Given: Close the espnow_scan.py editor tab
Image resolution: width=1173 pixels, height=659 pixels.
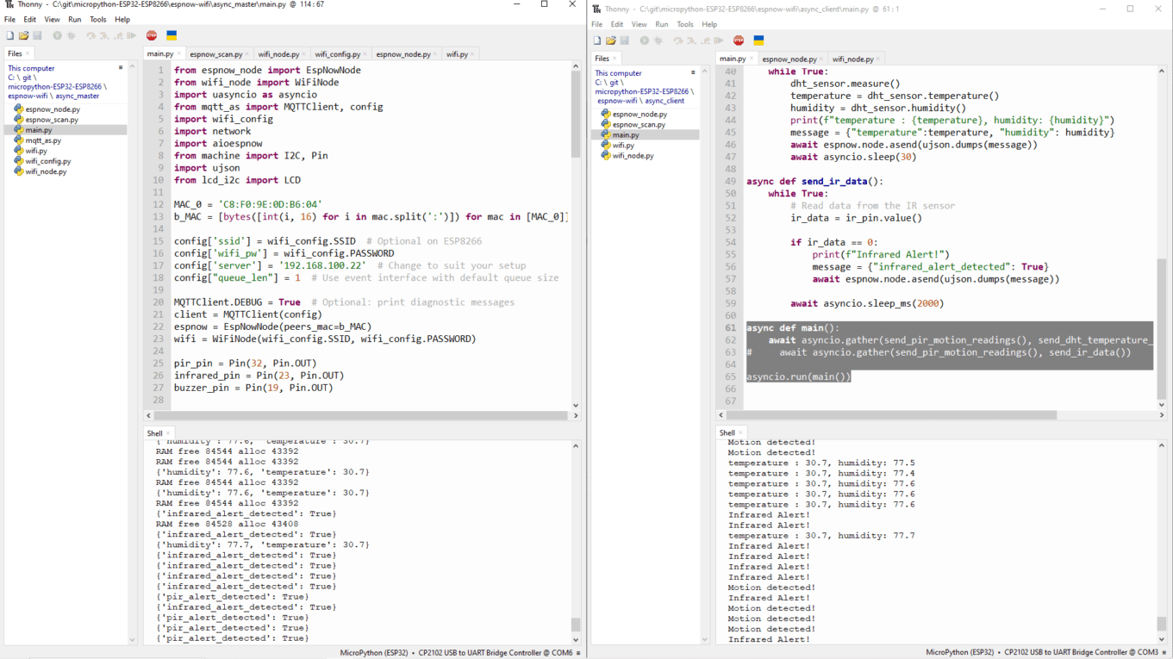Looking at the screenshot, I should 248,54.
